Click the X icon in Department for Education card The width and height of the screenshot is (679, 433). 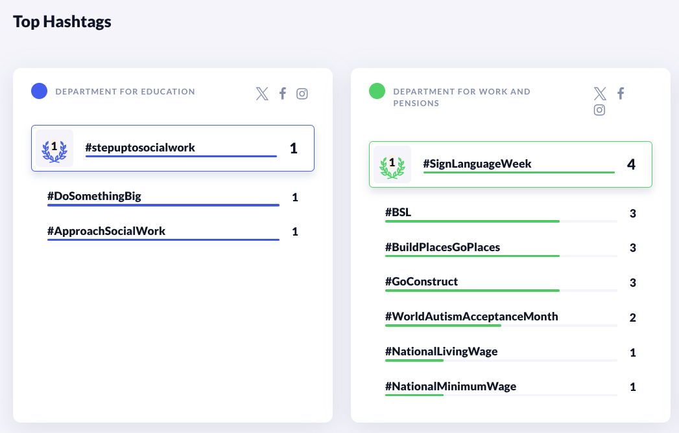coord(262,94)
